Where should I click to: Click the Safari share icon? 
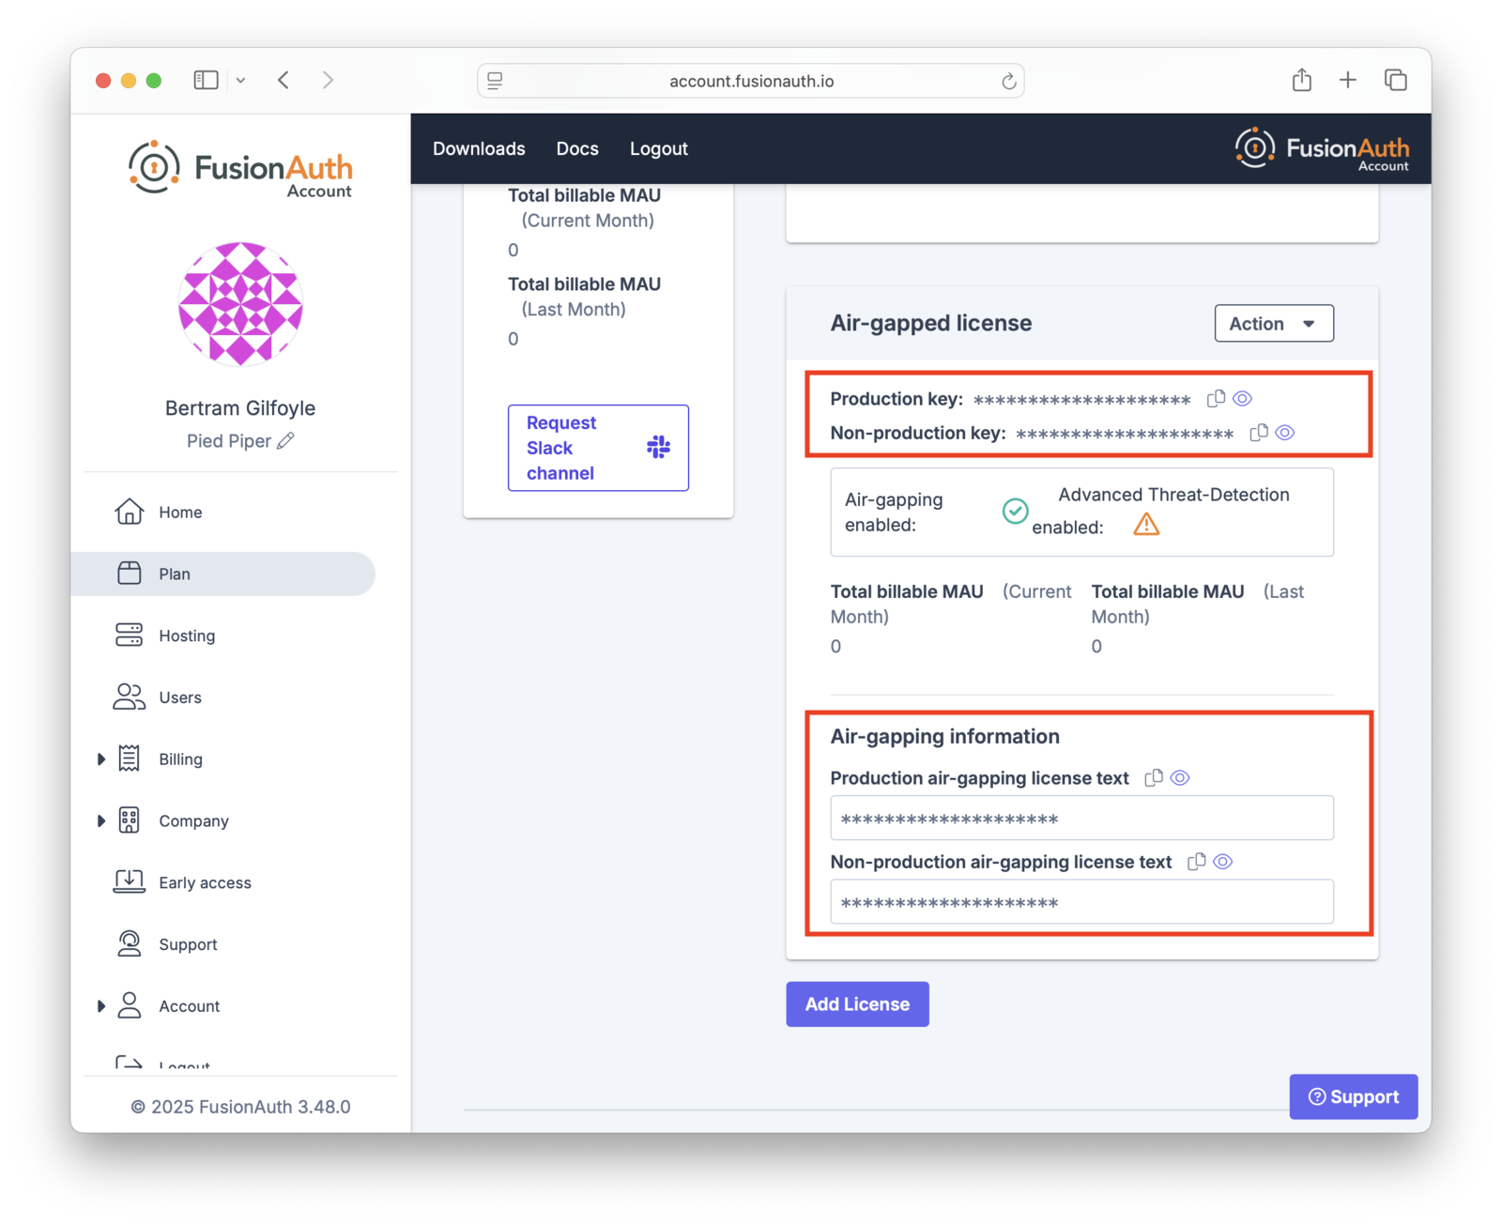[1301, 81]
